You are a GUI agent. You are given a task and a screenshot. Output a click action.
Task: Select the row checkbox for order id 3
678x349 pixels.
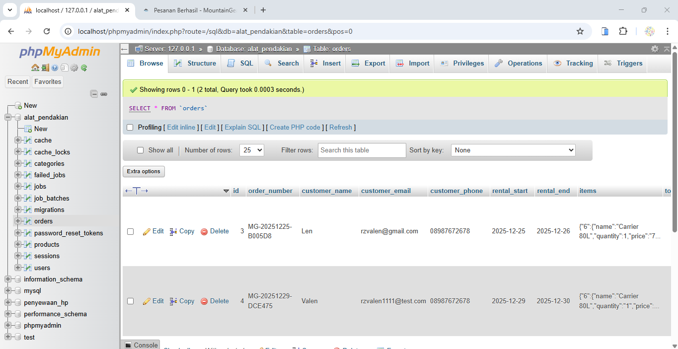[x=130, y=231]
